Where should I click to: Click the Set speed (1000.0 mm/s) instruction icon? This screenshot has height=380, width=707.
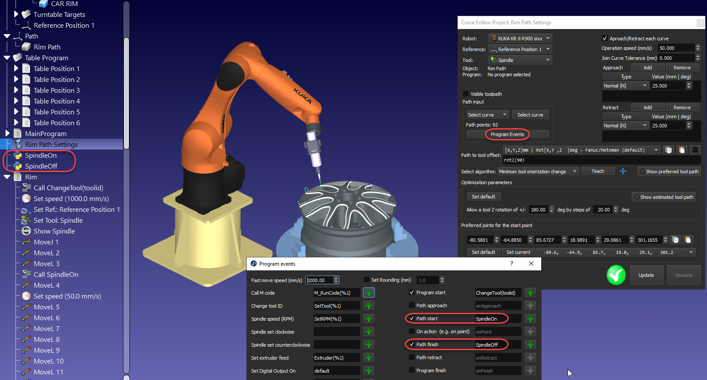[26, 198]
